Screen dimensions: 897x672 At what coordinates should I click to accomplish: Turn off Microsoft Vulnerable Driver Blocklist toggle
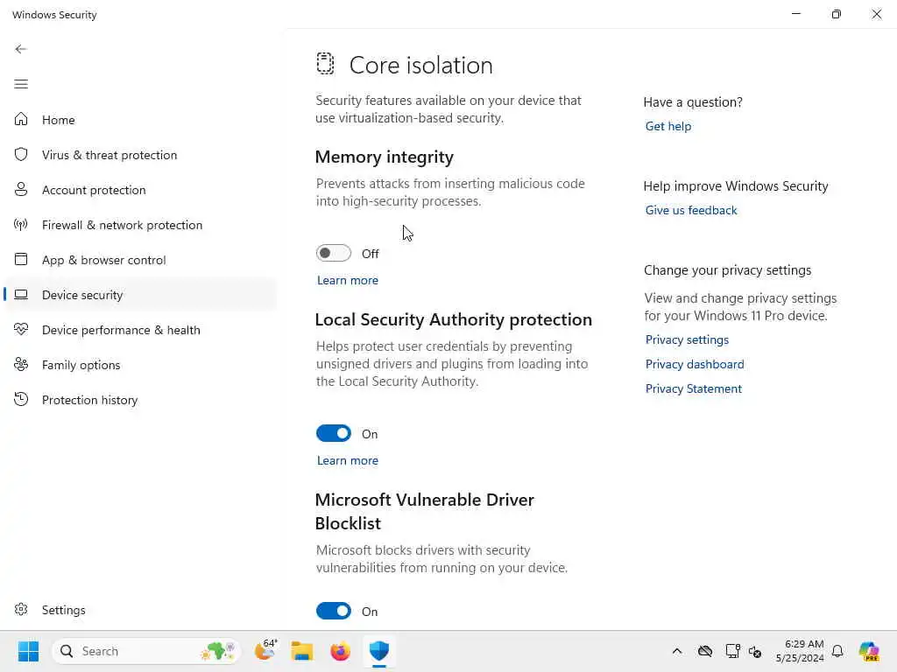pyautogui.click(x=334, y=611)
